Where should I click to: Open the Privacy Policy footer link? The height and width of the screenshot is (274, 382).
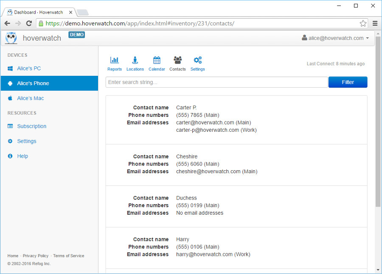click(x=36, y=256)
